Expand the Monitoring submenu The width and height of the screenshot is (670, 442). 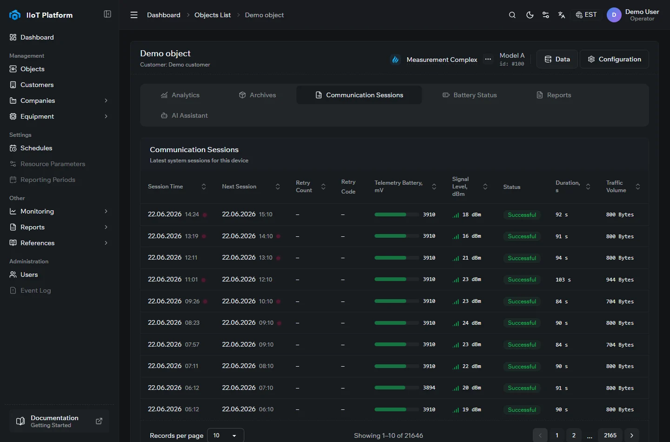click(59, 211)
